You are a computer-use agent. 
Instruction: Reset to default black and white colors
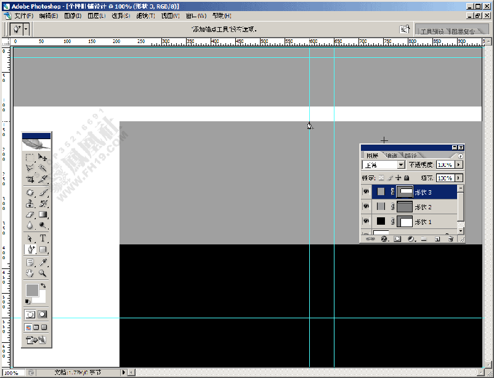28,302
